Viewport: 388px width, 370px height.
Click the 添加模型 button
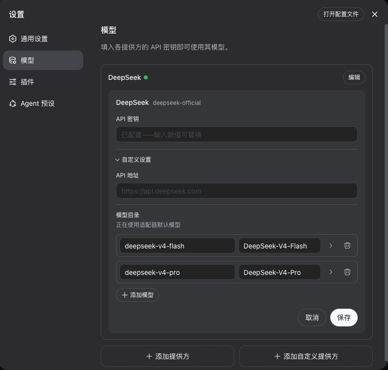point(137,295)
